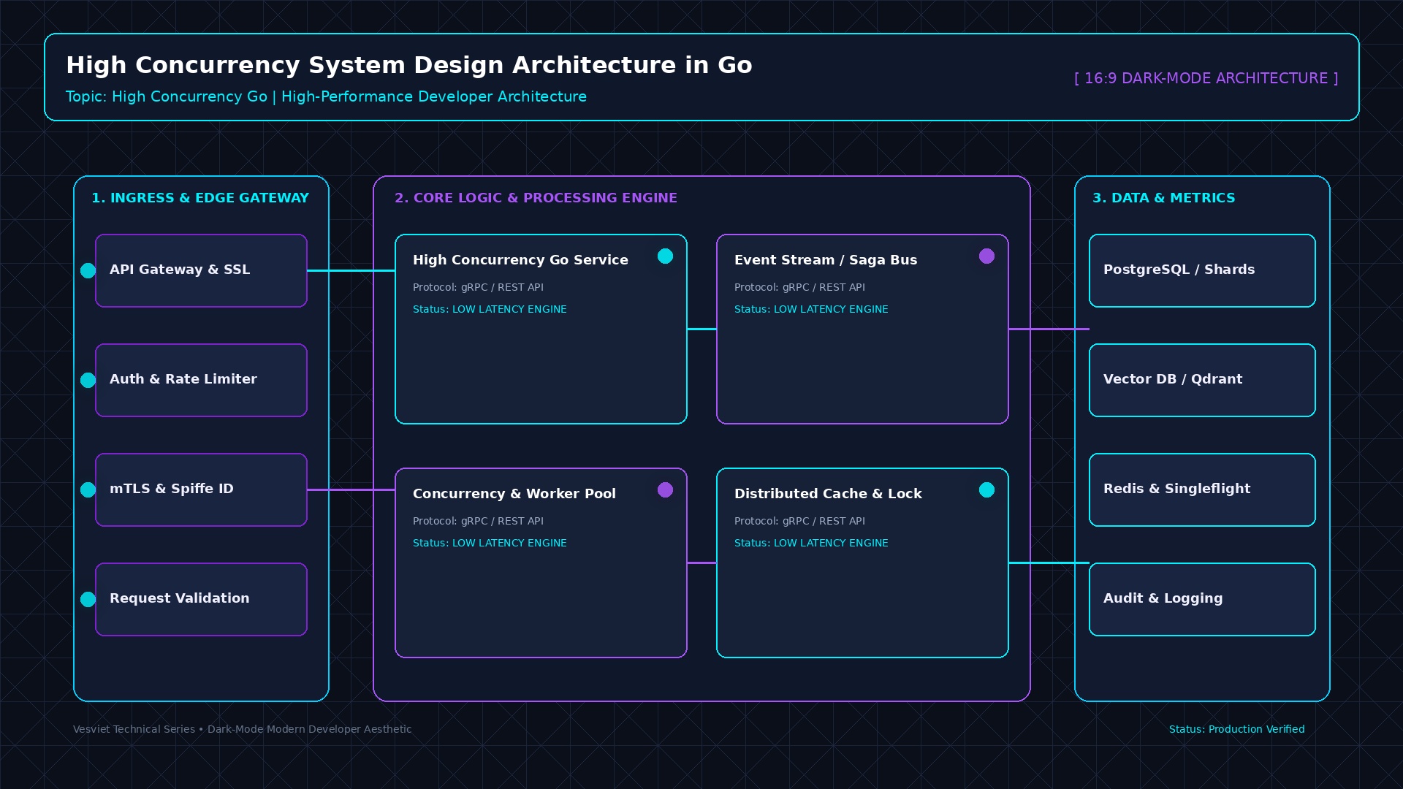Click the cyan dot beside mTLS & Spiffe ID
Screen dimensions: 1403x789
88,490
